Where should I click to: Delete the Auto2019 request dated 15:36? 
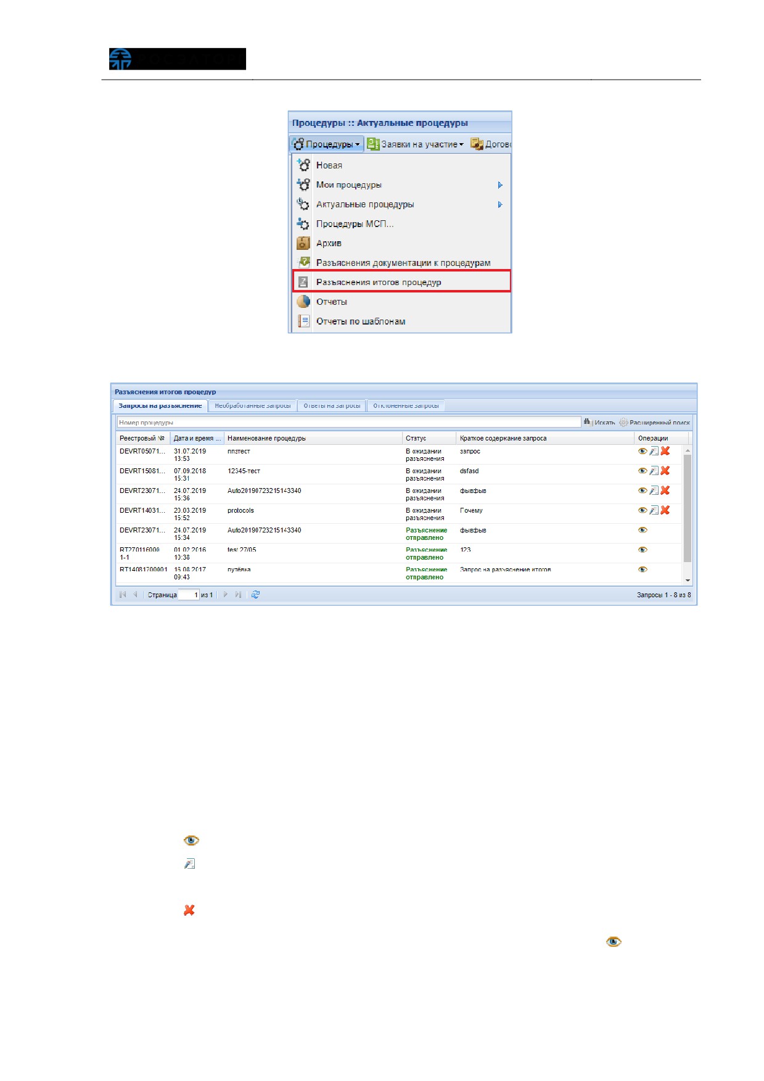click(x=665, y=491)
